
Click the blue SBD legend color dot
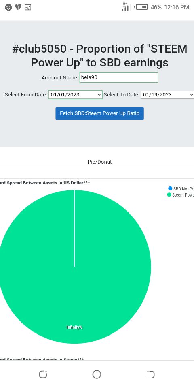(x=170, y=188)
